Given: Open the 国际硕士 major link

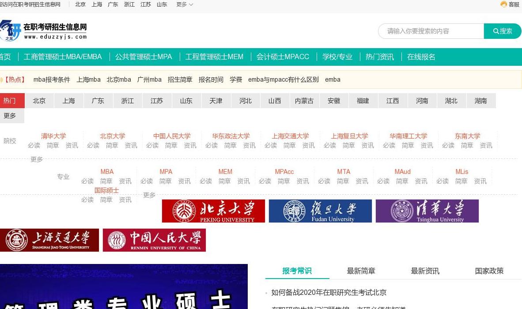Looking at the screenshot, I should (x=106, y=190).
